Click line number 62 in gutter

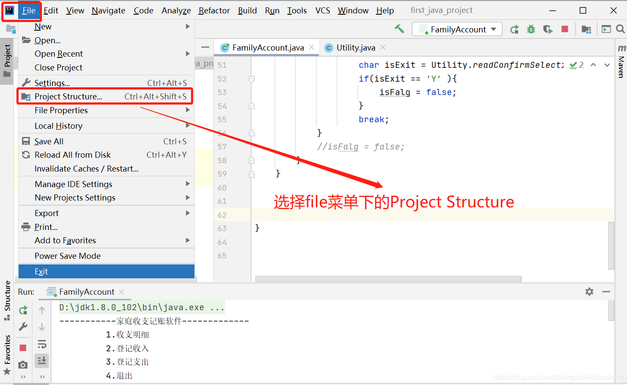[222, 215]
